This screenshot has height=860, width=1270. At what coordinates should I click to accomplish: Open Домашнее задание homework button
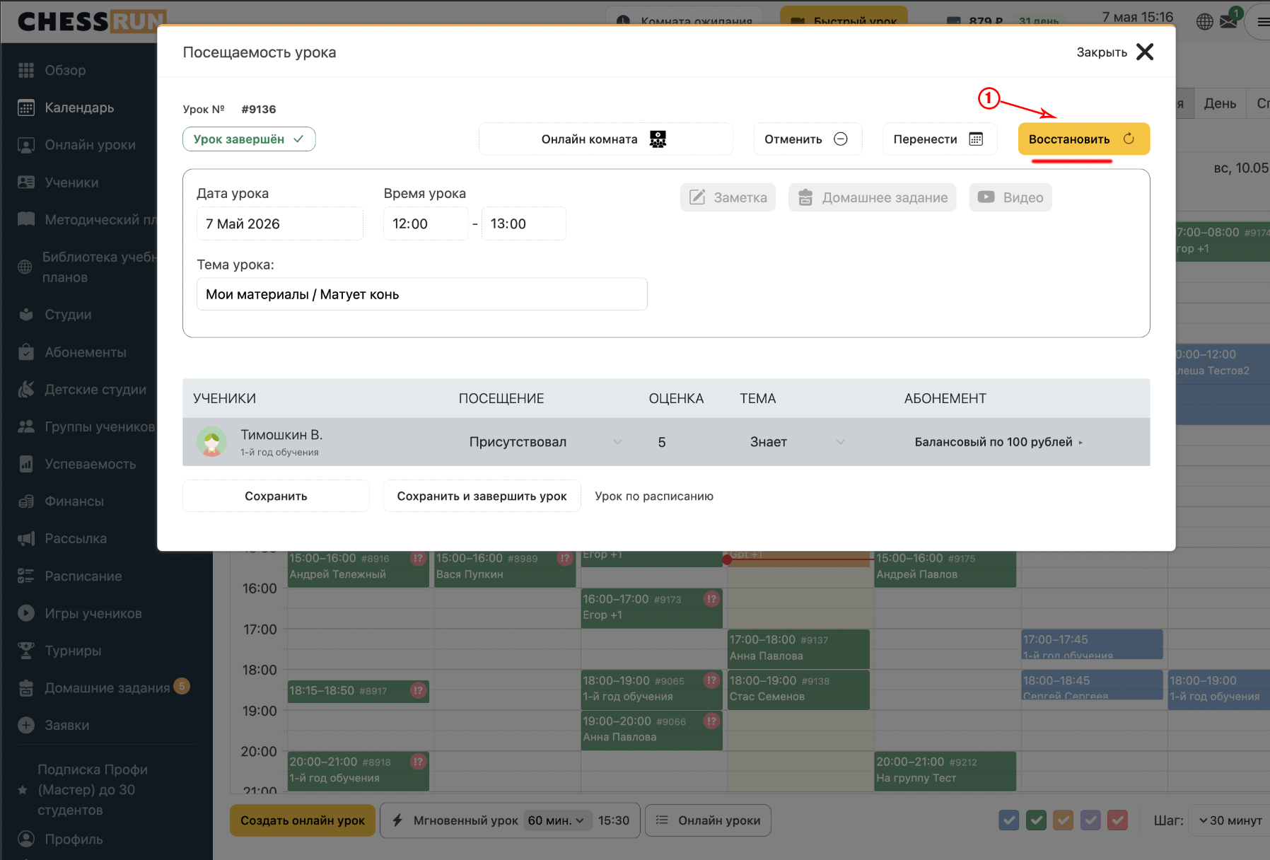click(872, 197)
